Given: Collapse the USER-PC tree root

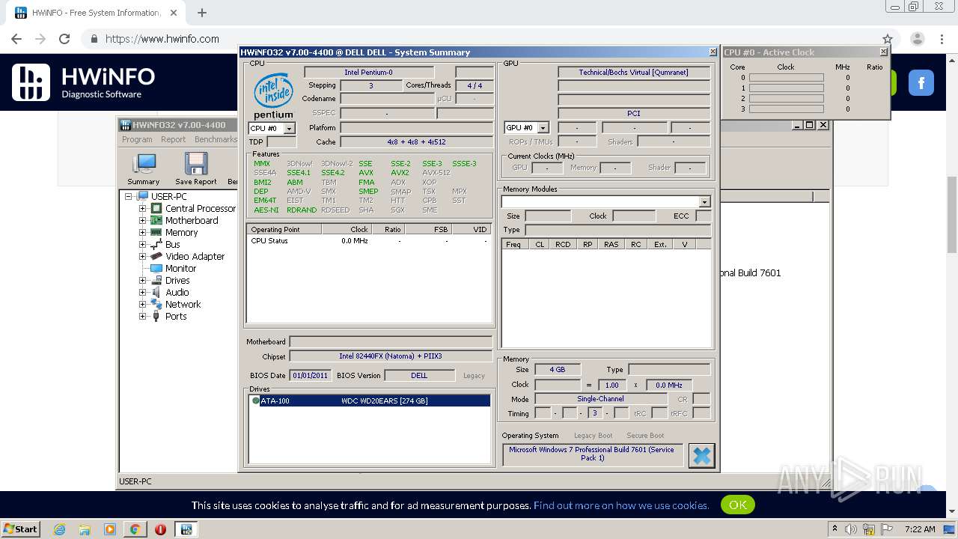Looking at the screenshot, I should pyautogui.click(x=129, y=196).
